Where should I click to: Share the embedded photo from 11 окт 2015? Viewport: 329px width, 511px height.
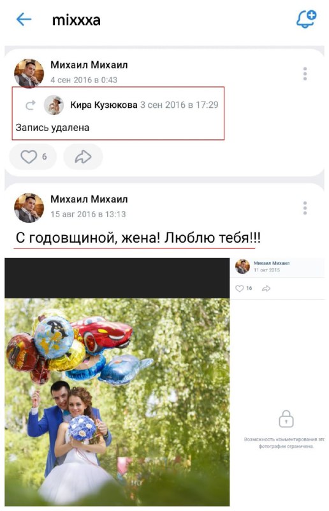click(266, 289)
